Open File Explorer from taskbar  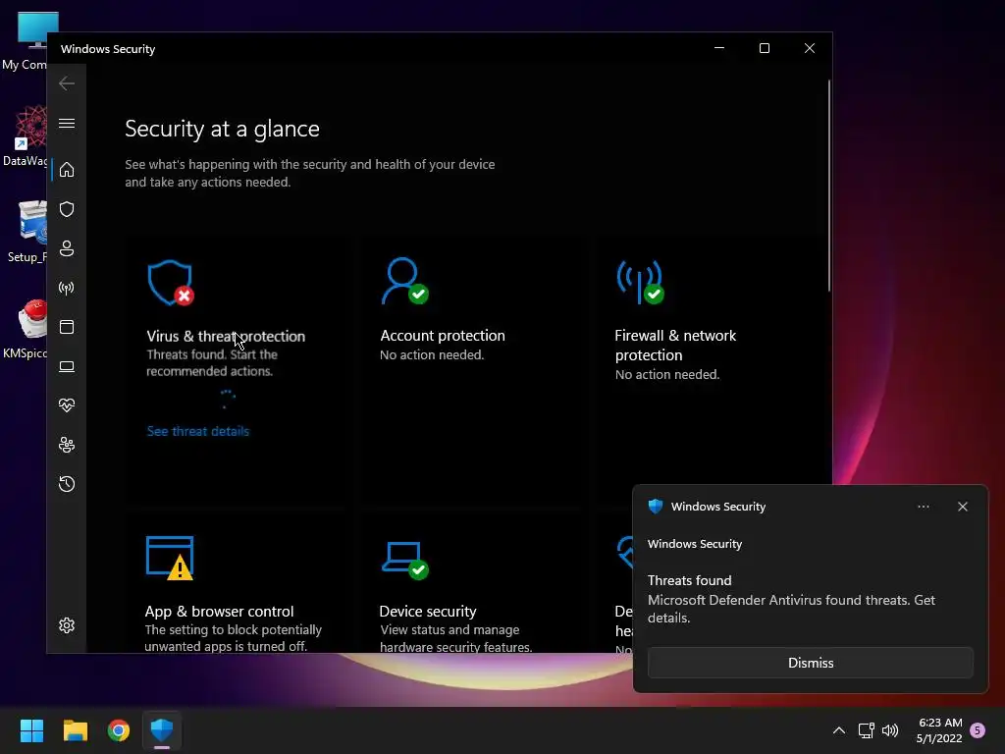point(75,730)
